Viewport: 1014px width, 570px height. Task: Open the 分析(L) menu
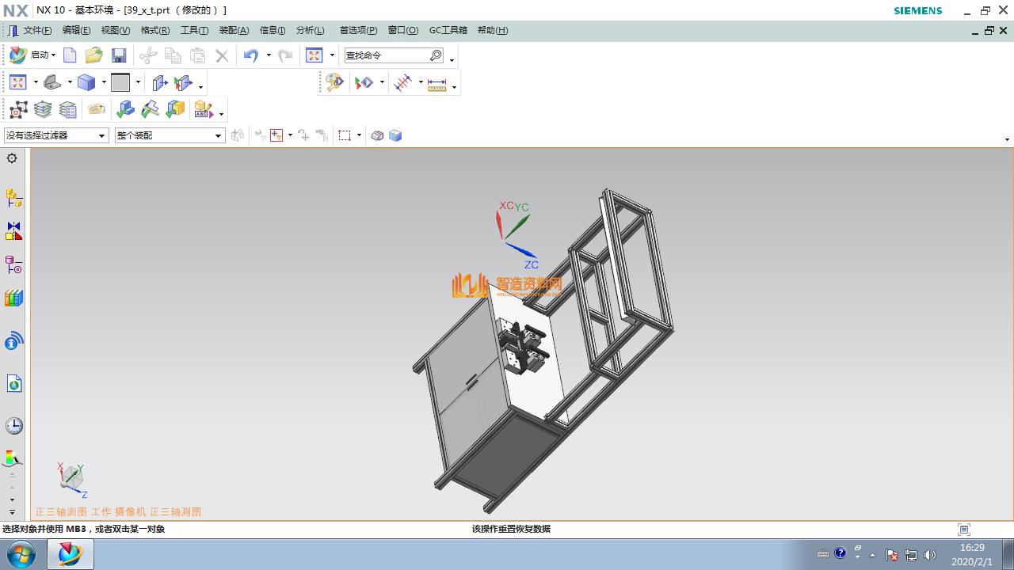(310, 30)
